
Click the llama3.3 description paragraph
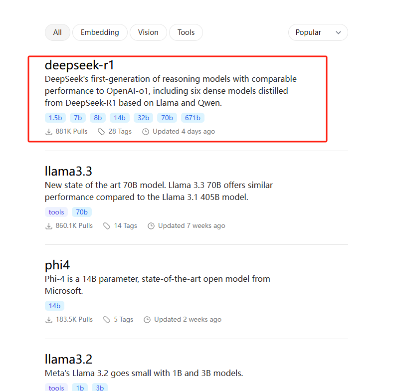tap(159, 191)
